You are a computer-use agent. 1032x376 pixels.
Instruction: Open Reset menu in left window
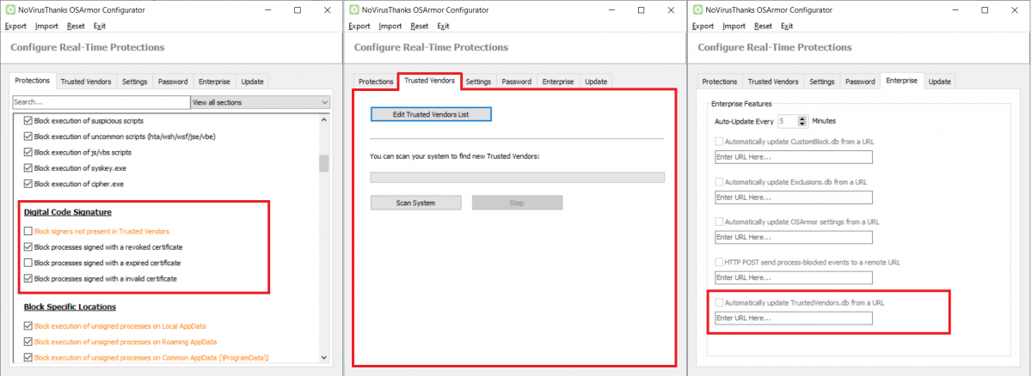point(76,26)
